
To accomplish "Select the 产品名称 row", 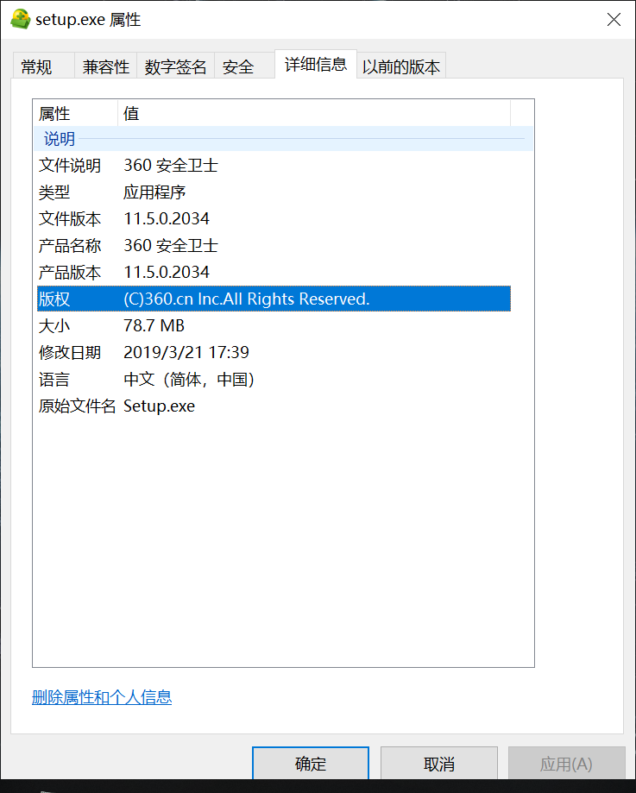I will (274, 246).
